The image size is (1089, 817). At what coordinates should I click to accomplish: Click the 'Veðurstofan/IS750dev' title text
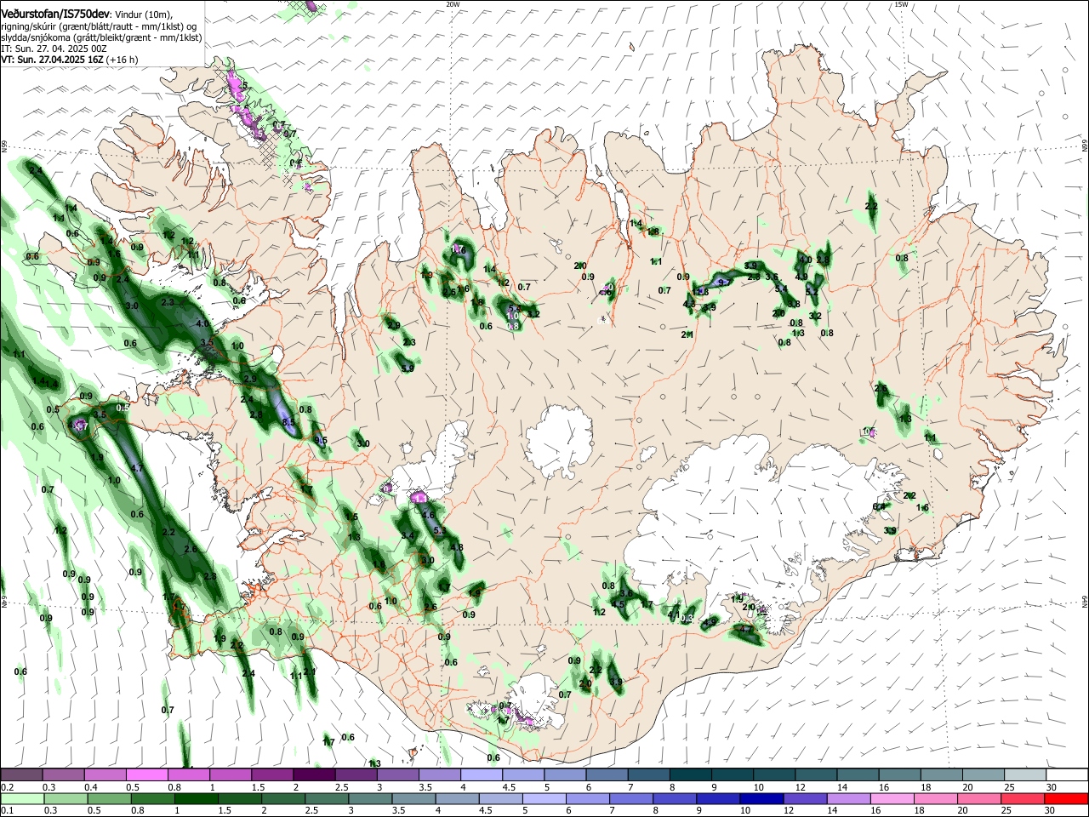click(55, 14)
